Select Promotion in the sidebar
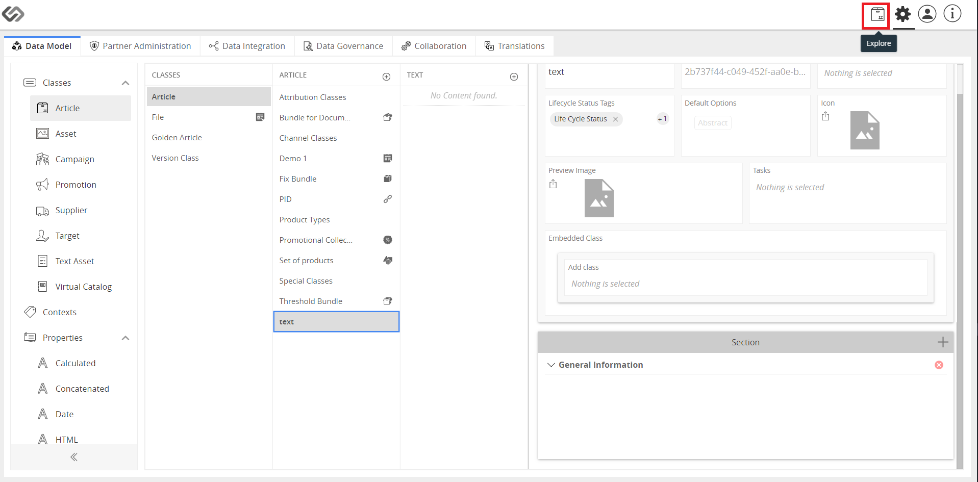 point(81,185)
